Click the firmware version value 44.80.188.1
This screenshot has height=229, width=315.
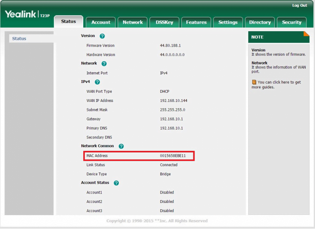171,45
